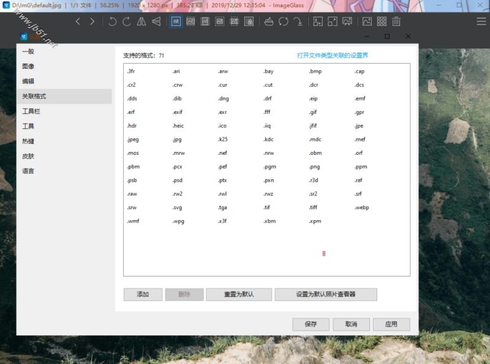Select the .orf format entry

pyautogui.click(x=358, y=153)
